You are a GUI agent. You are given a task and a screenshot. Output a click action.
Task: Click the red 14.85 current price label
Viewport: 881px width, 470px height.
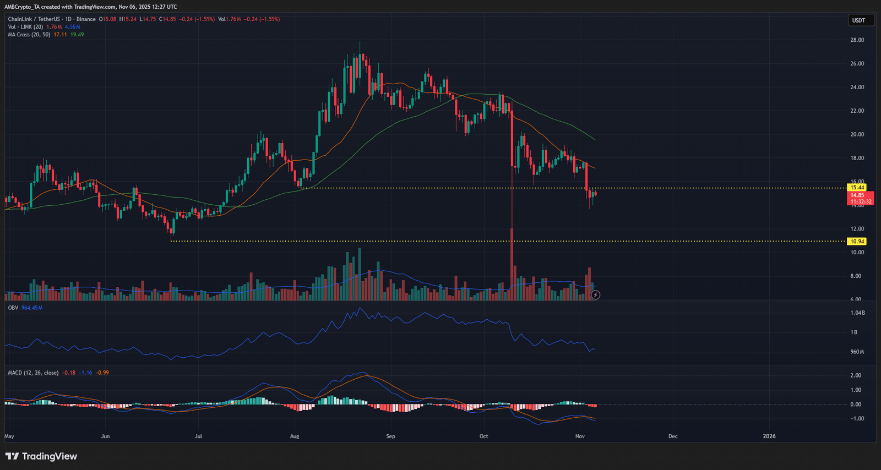tap(857, 195)
